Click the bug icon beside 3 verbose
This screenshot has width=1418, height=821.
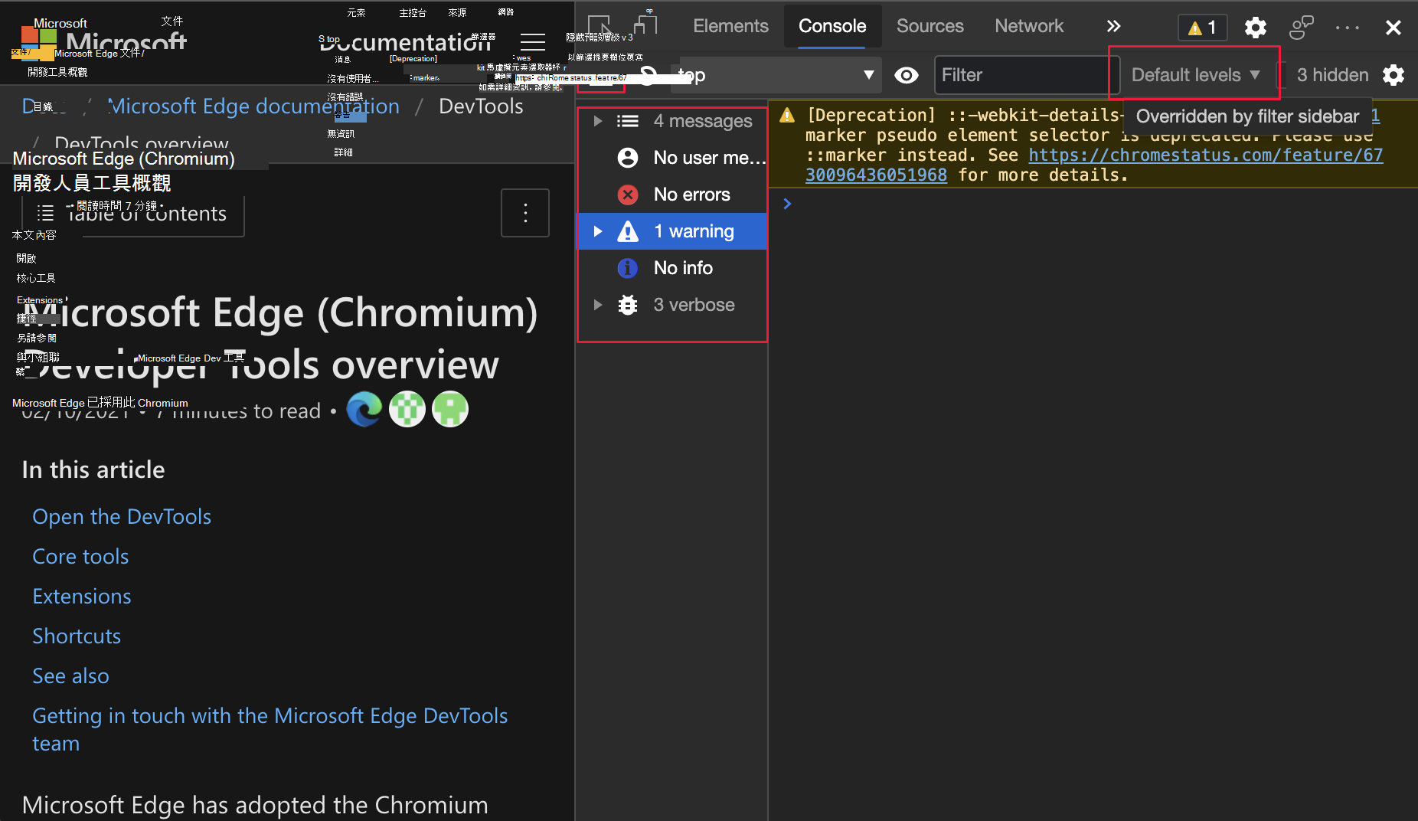[x=628, y=305]
